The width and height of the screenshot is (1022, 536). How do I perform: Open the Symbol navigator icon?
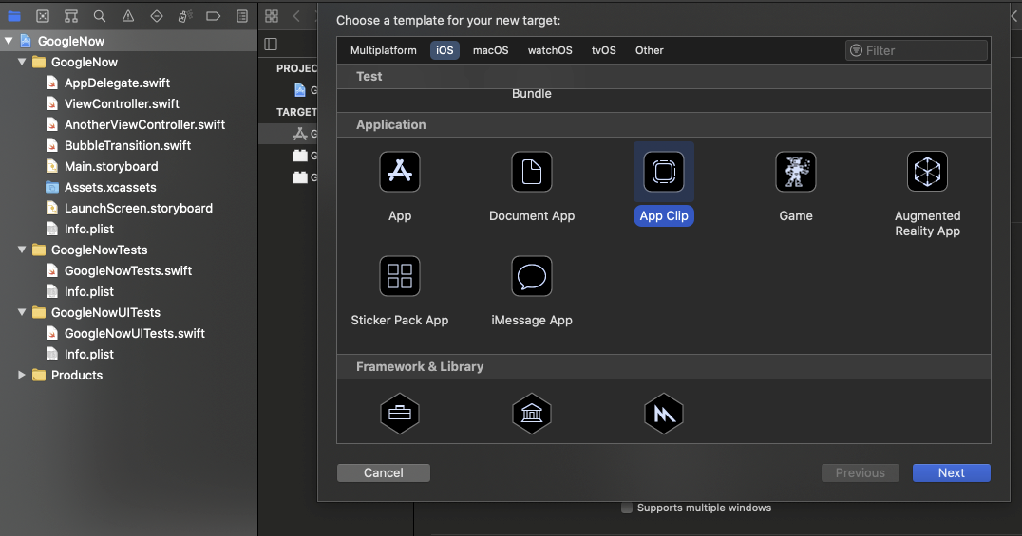click(71, 16)
